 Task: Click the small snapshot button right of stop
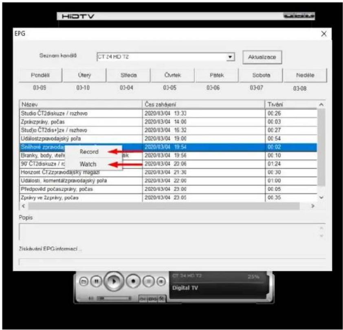[161, 282]
